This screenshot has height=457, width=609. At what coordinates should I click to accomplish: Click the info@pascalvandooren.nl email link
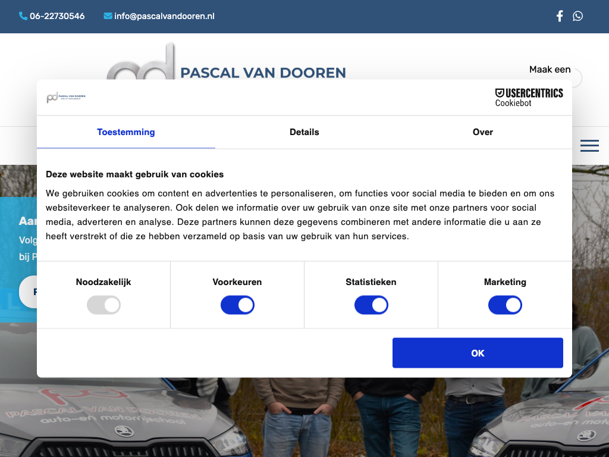tap(164, 16)
